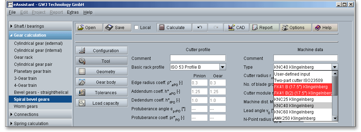
Task: Click the redo arrow button
Action: (216, 27)
